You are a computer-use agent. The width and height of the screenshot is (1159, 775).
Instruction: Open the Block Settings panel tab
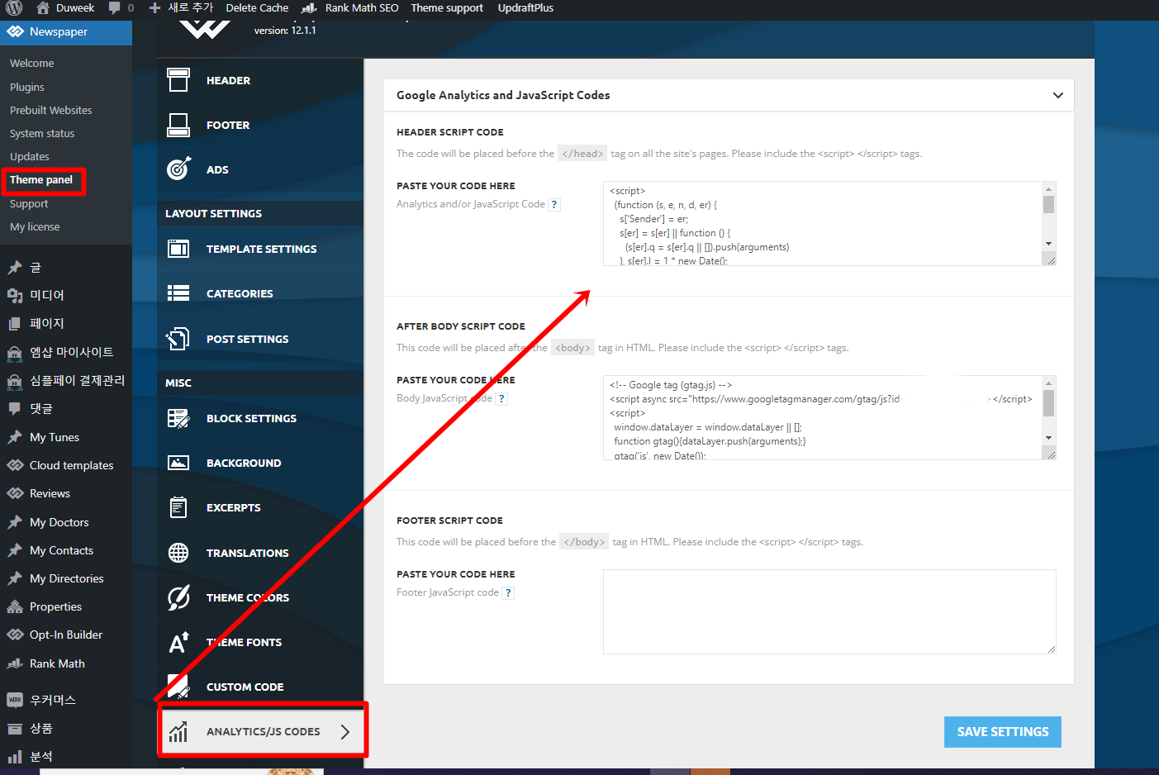260,418
